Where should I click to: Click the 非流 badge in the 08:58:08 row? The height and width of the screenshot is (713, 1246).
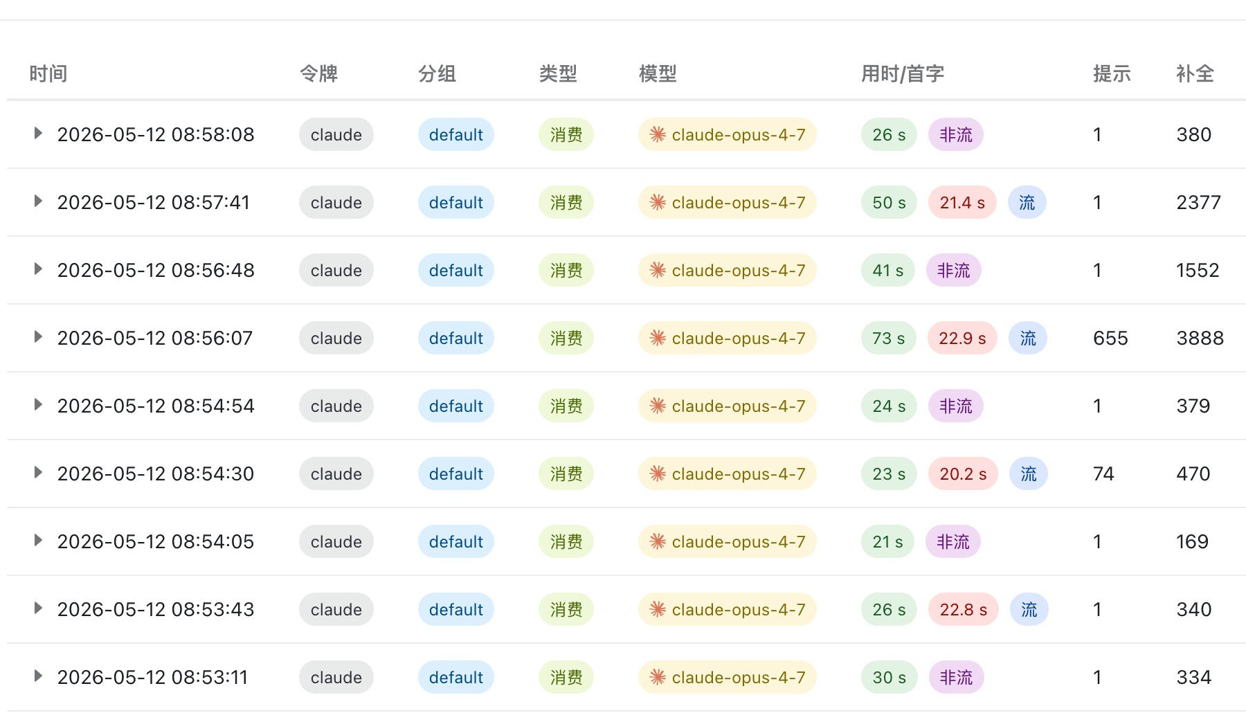tap(956, 134)
